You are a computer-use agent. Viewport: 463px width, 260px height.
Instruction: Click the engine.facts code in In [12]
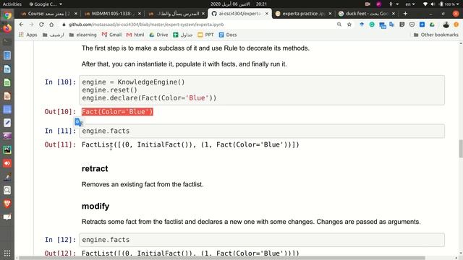point(106,240)
